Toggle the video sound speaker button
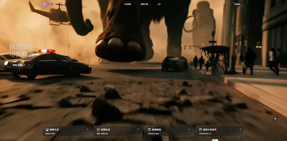Viewport: 287px width, 141px height. click(275, 119)
